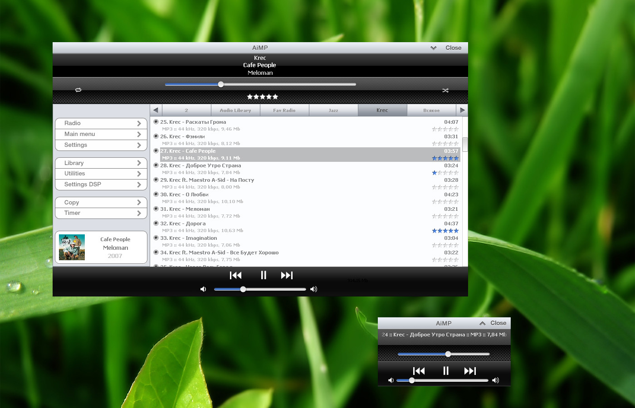The width and height of the screenshot is (635, 408).
Task: Click the scrolling track title in mini player
Action: (x=444, y=335)
